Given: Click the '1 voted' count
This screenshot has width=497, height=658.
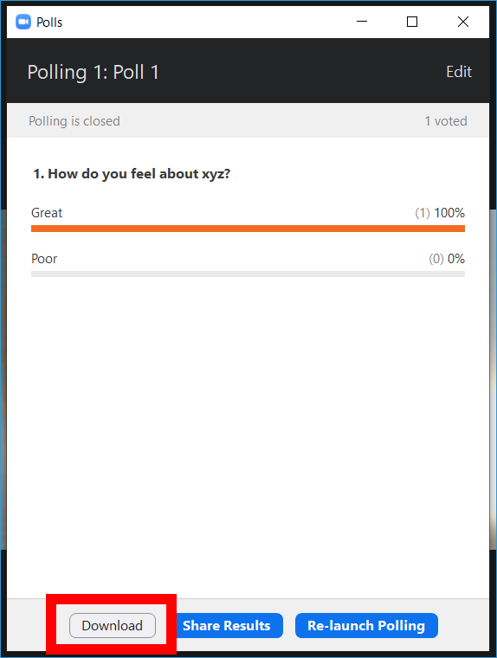Looking at the screenshot, I should pos(446,121).
